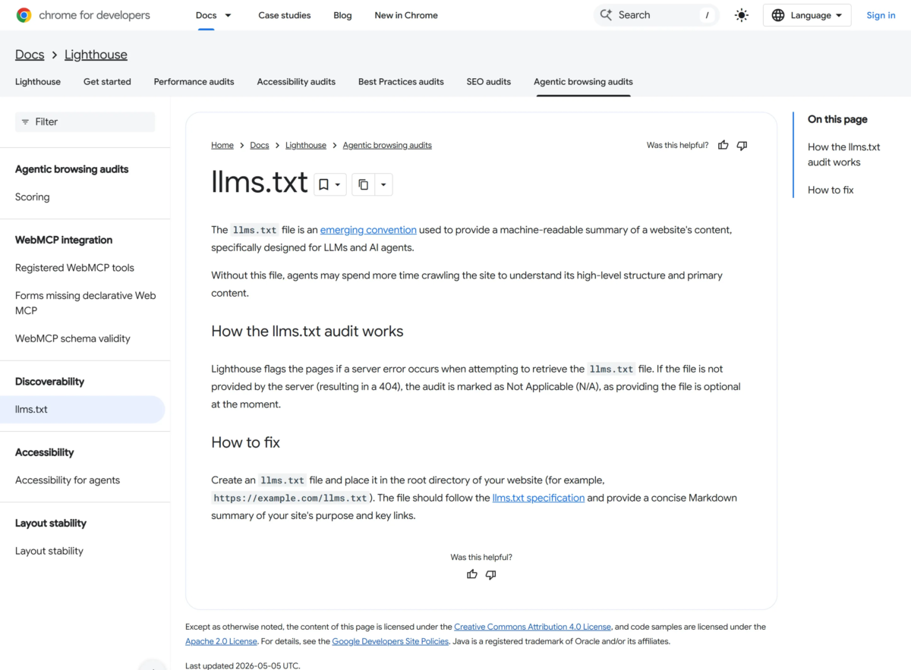Click thumbs up at article bottom
This screenshot has height=670, width=911.
coord(472,574)
